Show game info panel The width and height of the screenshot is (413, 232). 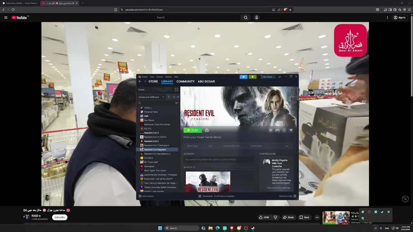(x=284, y=130)
